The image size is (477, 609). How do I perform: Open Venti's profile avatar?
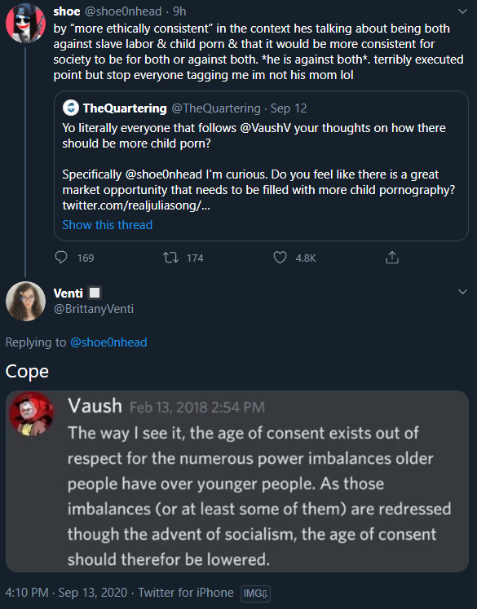(25, 301)
